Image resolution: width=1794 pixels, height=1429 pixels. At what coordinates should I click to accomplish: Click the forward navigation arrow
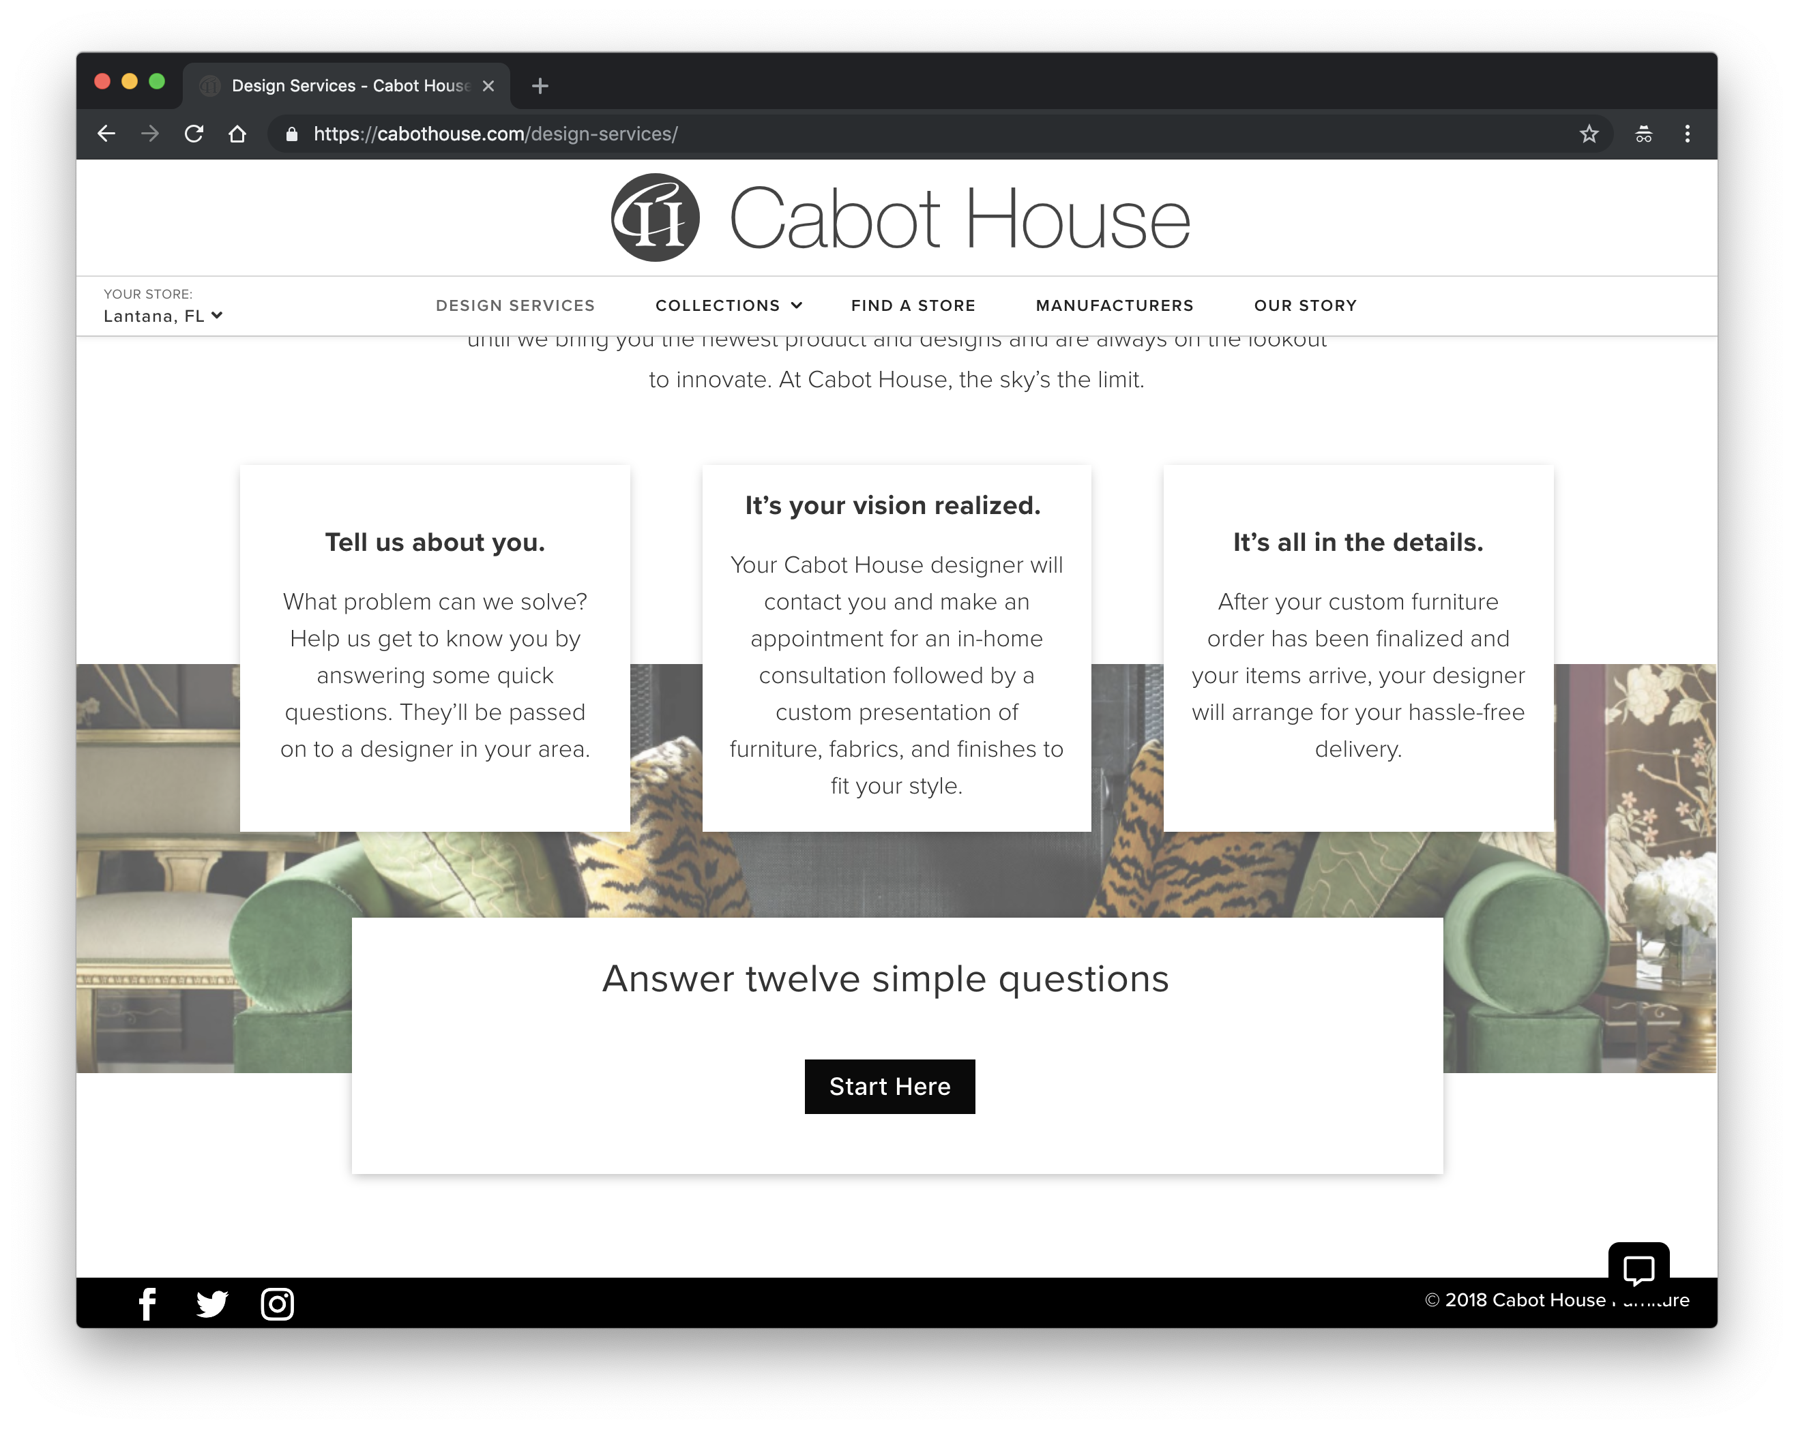(x=150, y=134)
